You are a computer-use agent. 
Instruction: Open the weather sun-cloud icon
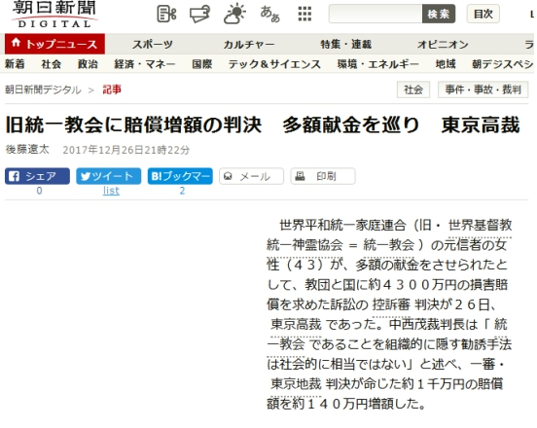[x=234, y=14]
